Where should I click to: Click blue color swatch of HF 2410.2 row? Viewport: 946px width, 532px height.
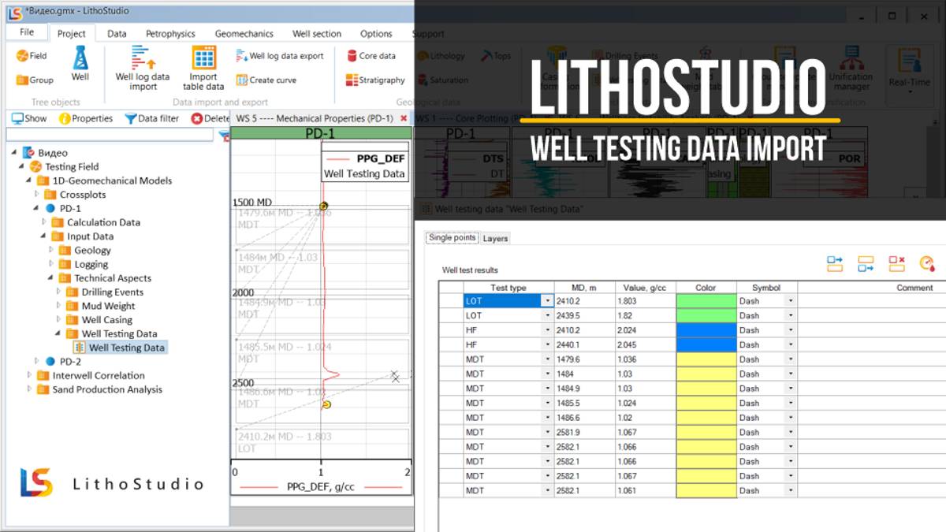[x=706, y=330]
